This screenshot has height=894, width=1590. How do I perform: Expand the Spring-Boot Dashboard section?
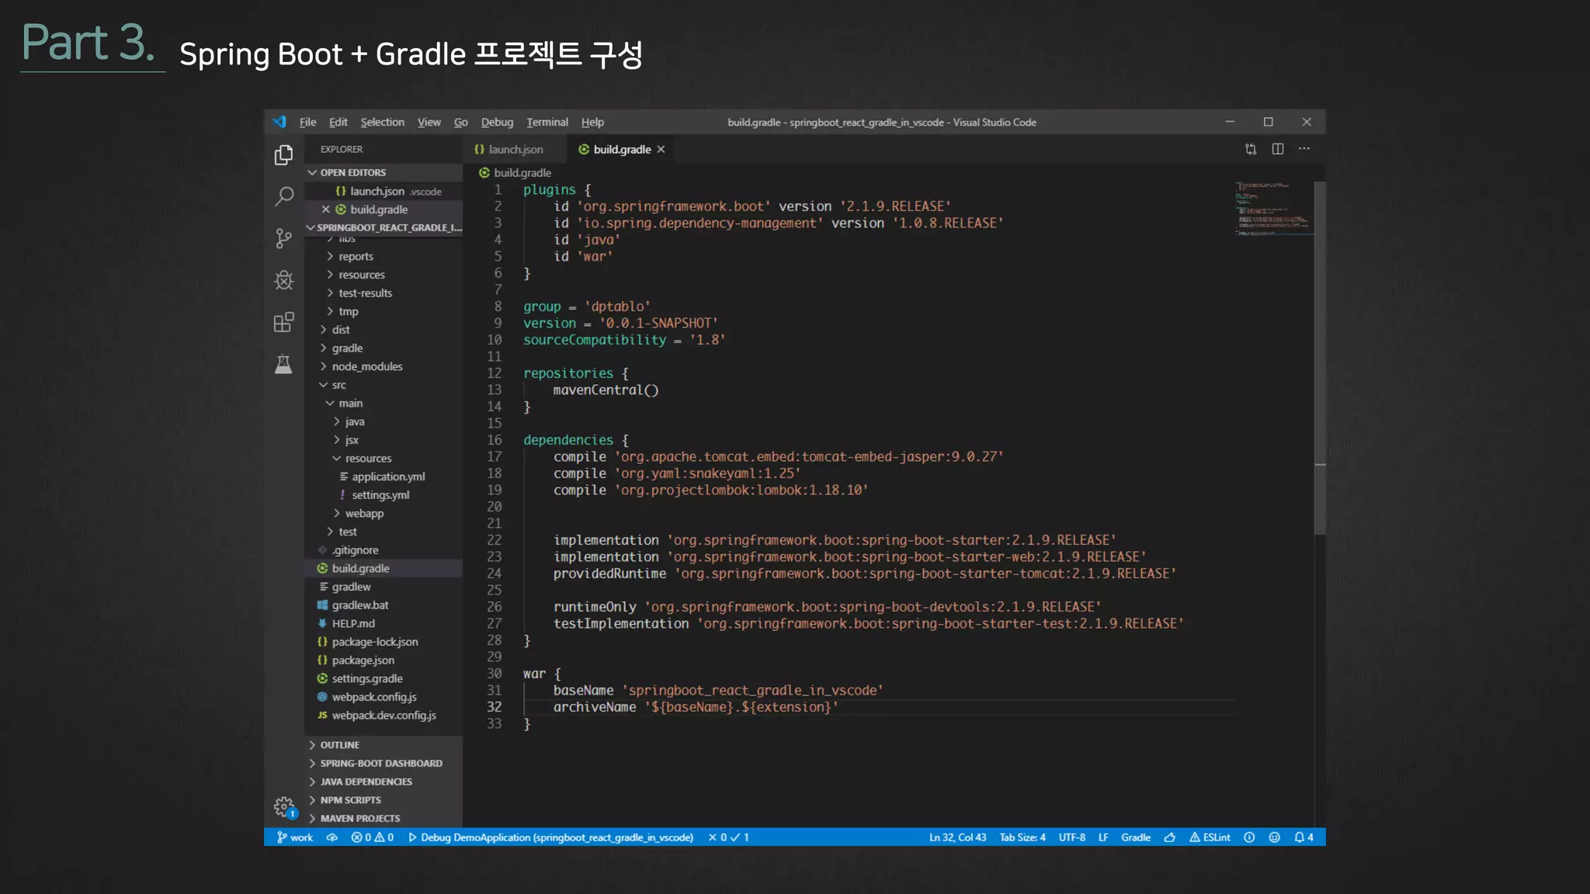pos(384,764)
